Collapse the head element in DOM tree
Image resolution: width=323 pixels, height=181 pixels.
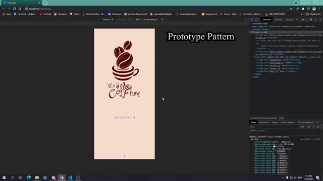[x=252, y=29]
